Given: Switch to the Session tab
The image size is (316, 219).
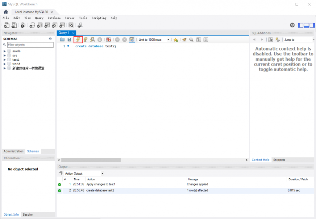Looking at the screenshot, I should pyautogui.click(x=28, y=215).
